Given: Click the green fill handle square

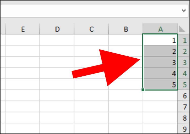Looking at the screenshot, I should pos(143,90).
